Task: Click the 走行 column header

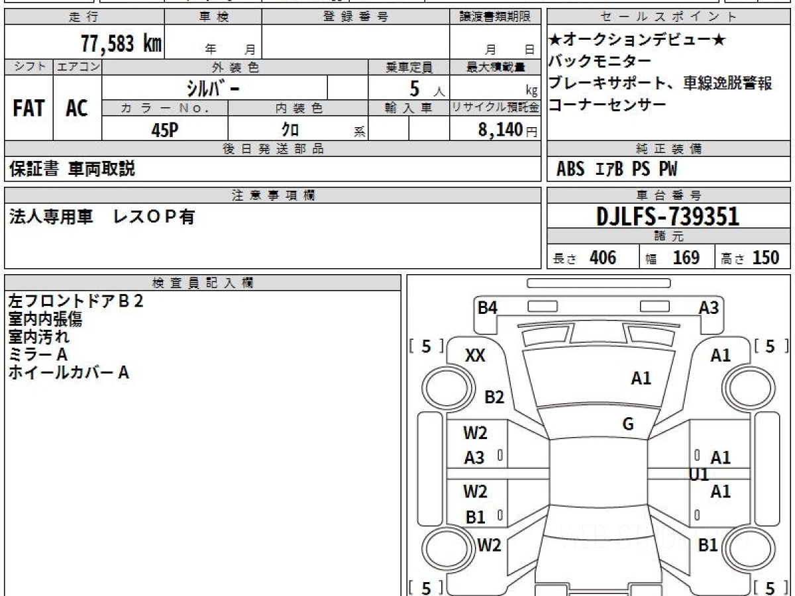Action: click(x=84, y=17)
